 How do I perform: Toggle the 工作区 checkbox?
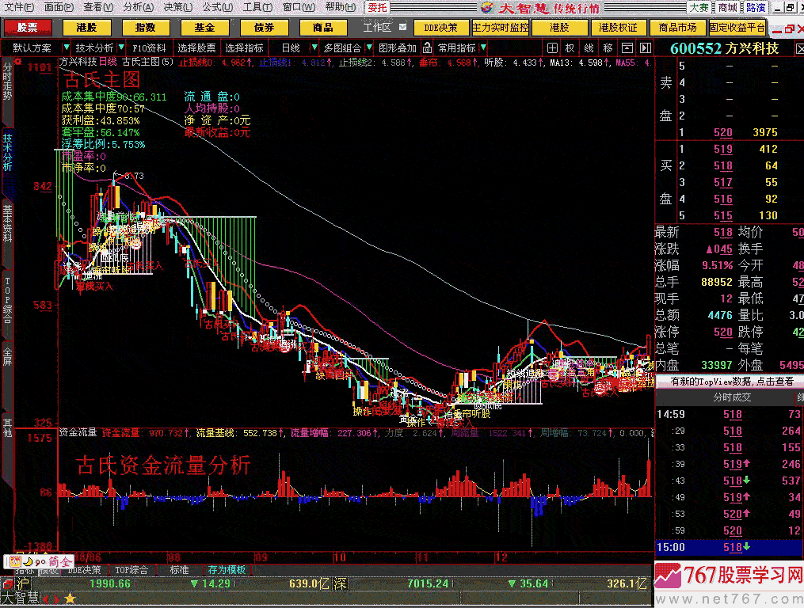click(403, 27)
